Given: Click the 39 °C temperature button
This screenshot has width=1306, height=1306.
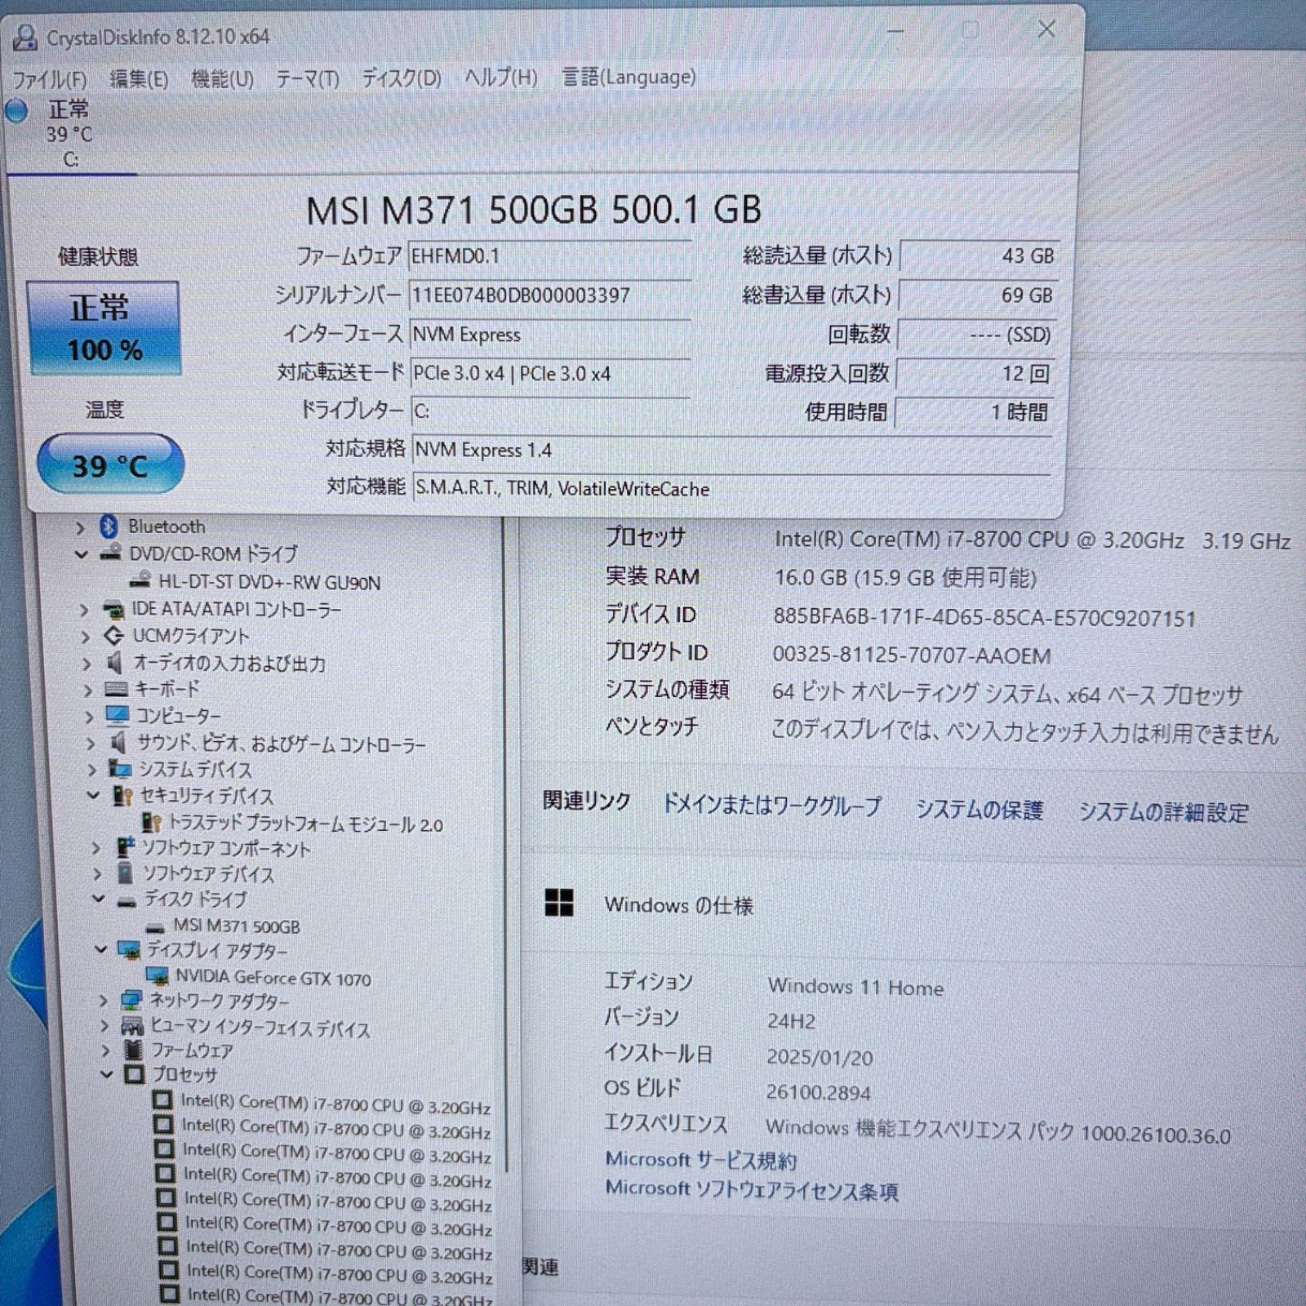Looking at the screenshot, I should click(x=110, y=464).
